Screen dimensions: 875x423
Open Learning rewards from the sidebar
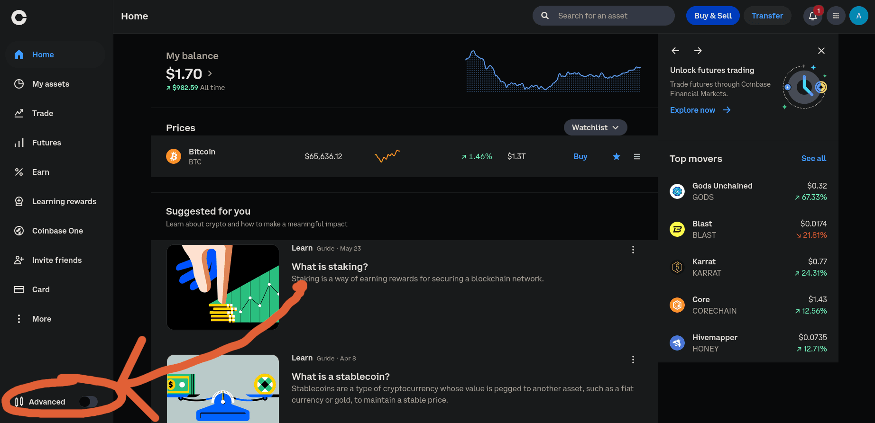[x=64, y=201]
